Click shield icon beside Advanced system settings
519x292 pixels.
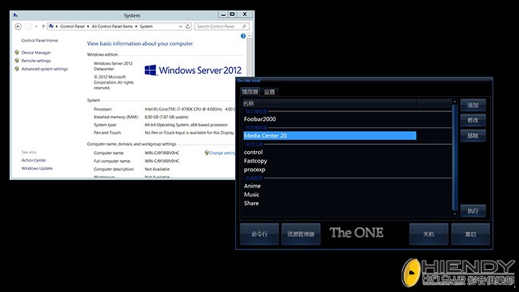(17, 69)
